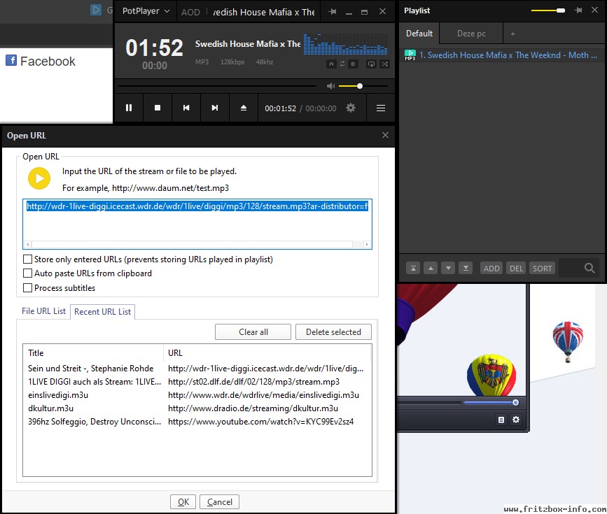Screen dimensions: 607x514
Task: Click the yellow play icon in Open URL
Action: [x=39, y=178]
